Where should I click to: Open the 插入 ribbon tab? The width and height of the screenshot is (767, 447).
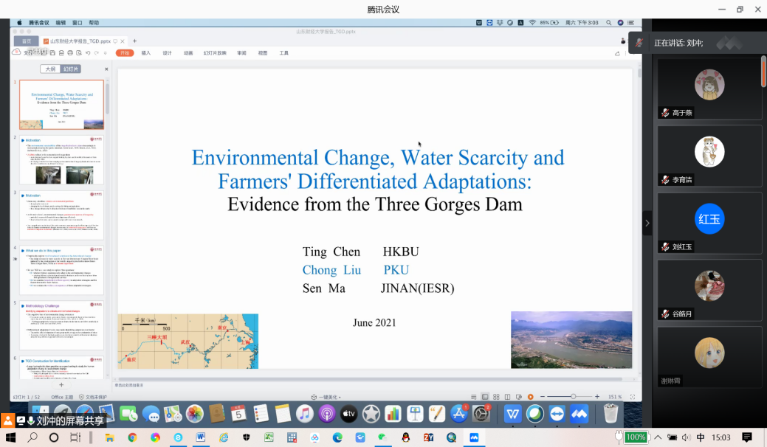tap(146, 53)
